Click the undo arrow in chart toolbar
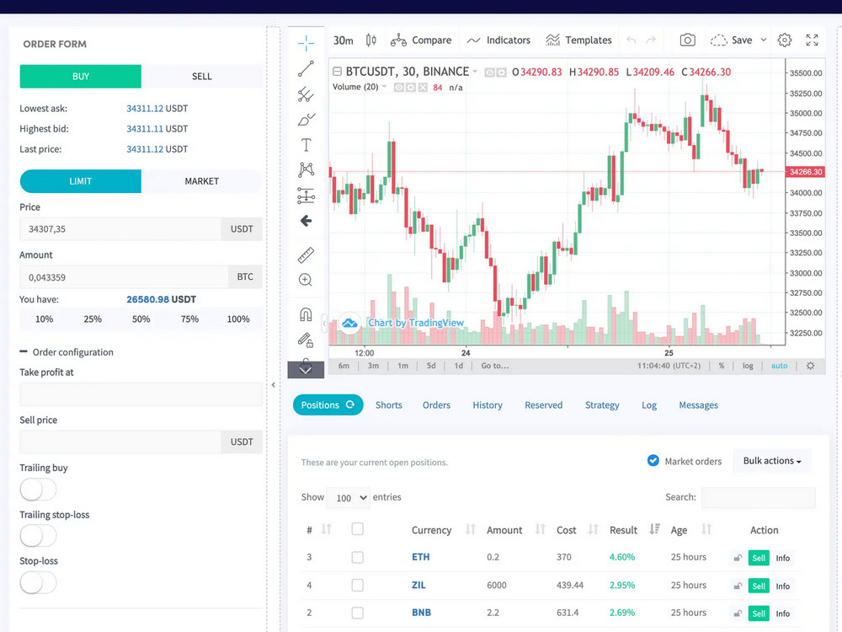The width and height of the screenshot is (842, 632). [631, 40]
